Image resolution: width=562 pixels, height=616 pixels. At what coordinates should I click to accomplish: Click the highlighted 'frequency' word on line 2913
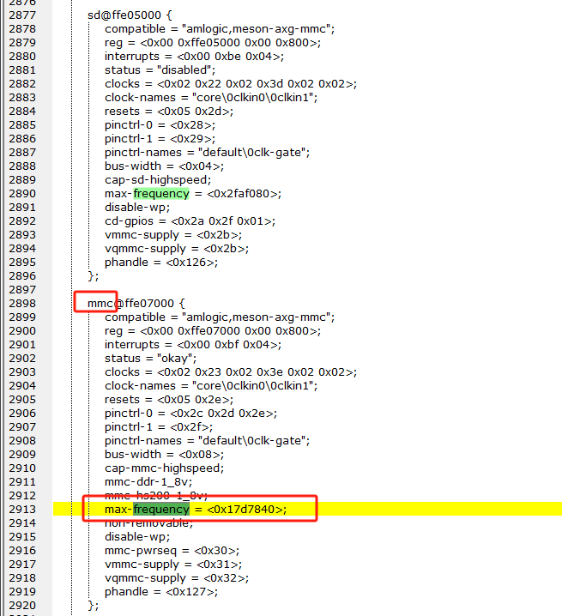pos(160,509)
